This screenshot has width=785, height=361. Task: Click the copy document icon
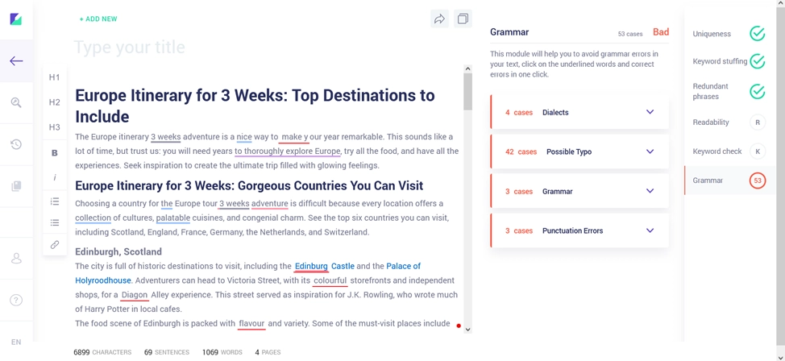point(463,19)
